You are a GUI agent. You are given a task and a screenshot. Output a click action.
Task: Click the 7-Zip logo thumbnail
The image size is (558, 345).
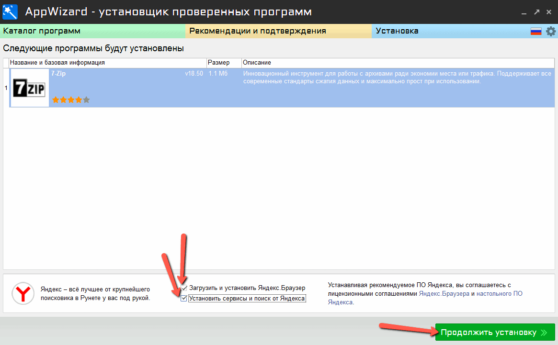click(x=30, y=88)
